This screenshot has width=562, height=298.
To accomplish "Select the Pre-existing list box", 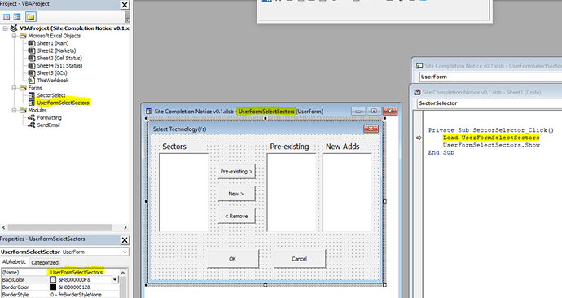I will click(x=292, y=193).
